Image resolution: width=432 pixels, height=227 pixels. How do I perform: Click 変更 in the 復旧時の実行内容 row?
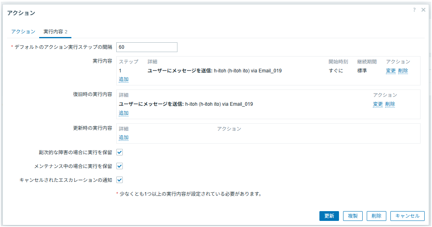click(x=378, y=104)
